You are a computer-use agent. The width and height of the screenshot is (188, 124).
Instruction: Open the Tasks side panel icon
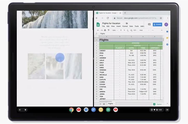[167, 45]
